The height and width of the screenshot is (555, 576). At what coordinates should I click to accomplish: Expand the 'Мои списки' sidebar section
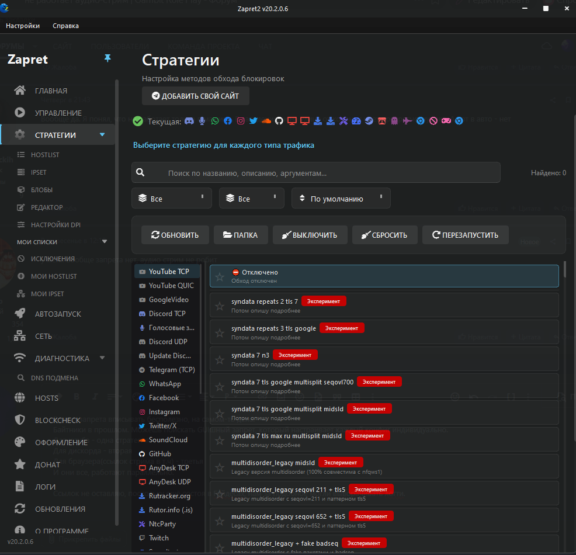tap(105, 241)
